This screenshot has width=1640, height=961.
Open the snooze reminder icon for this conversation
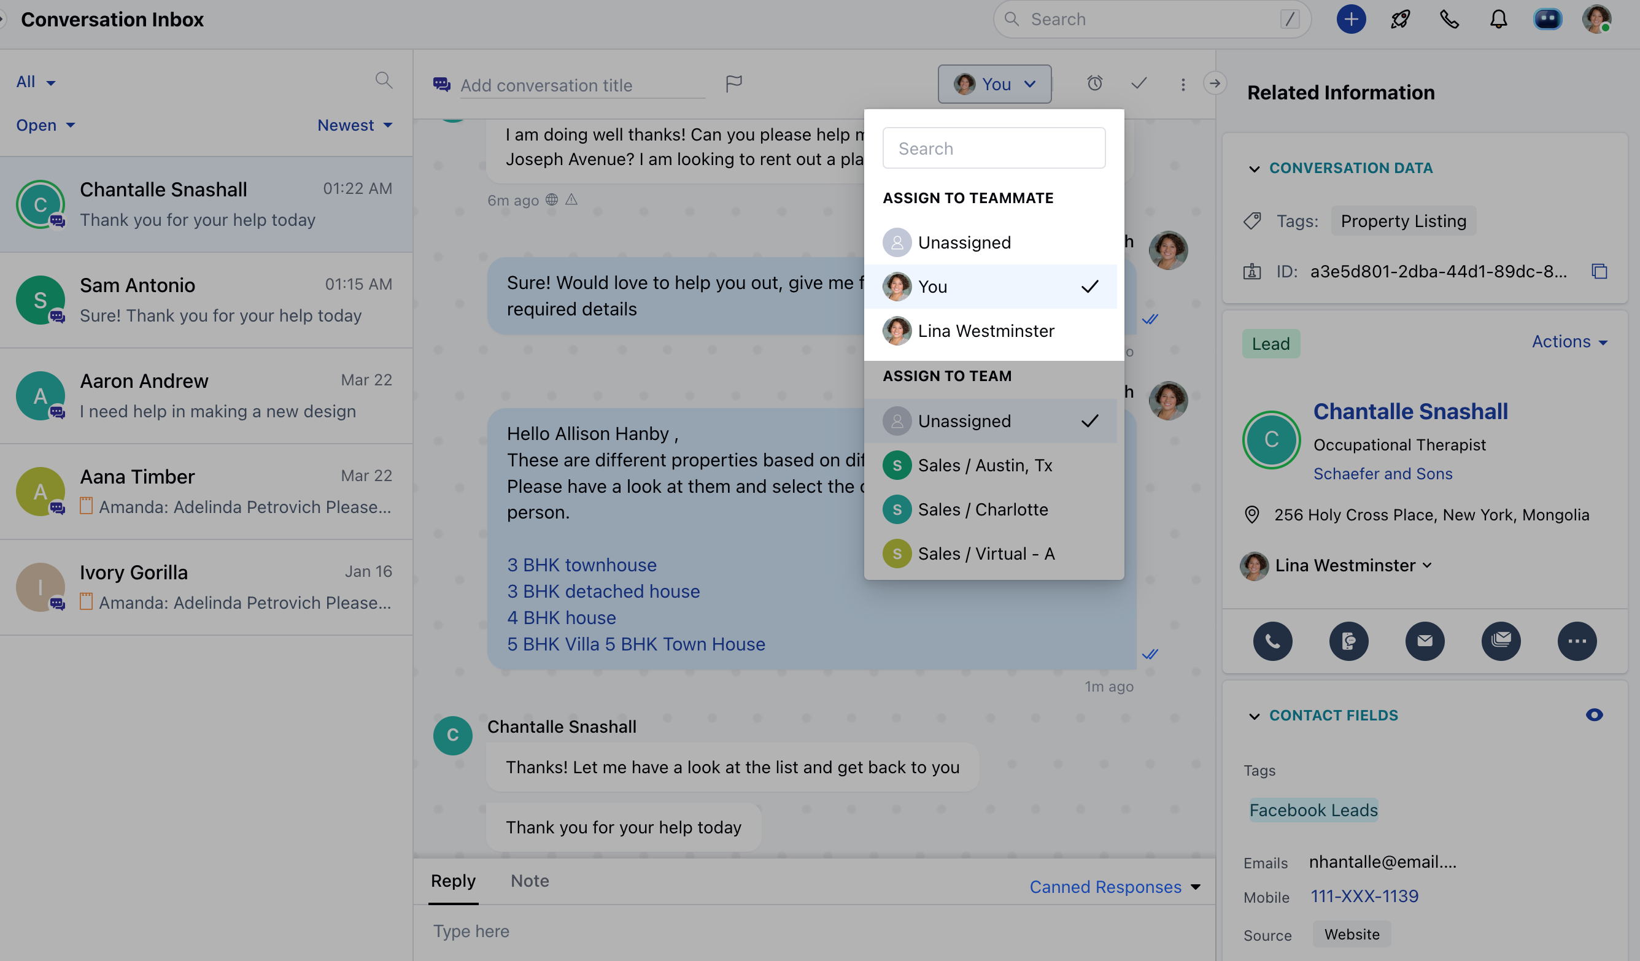(x=1096, y=83)
